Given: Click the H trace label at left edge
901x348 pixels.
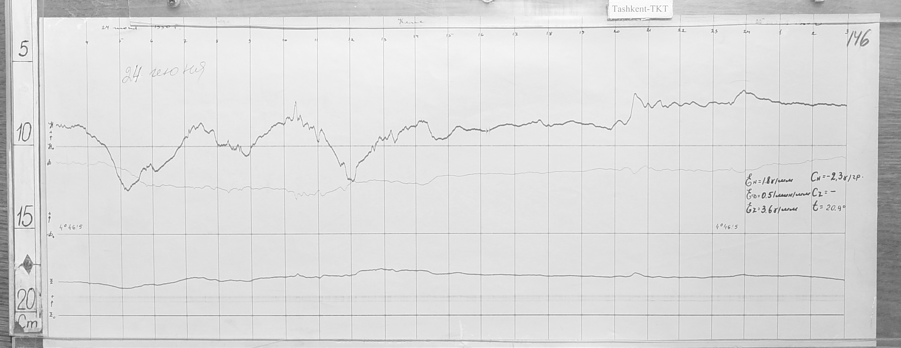Looking at the screenshot, I should point(51,125).
